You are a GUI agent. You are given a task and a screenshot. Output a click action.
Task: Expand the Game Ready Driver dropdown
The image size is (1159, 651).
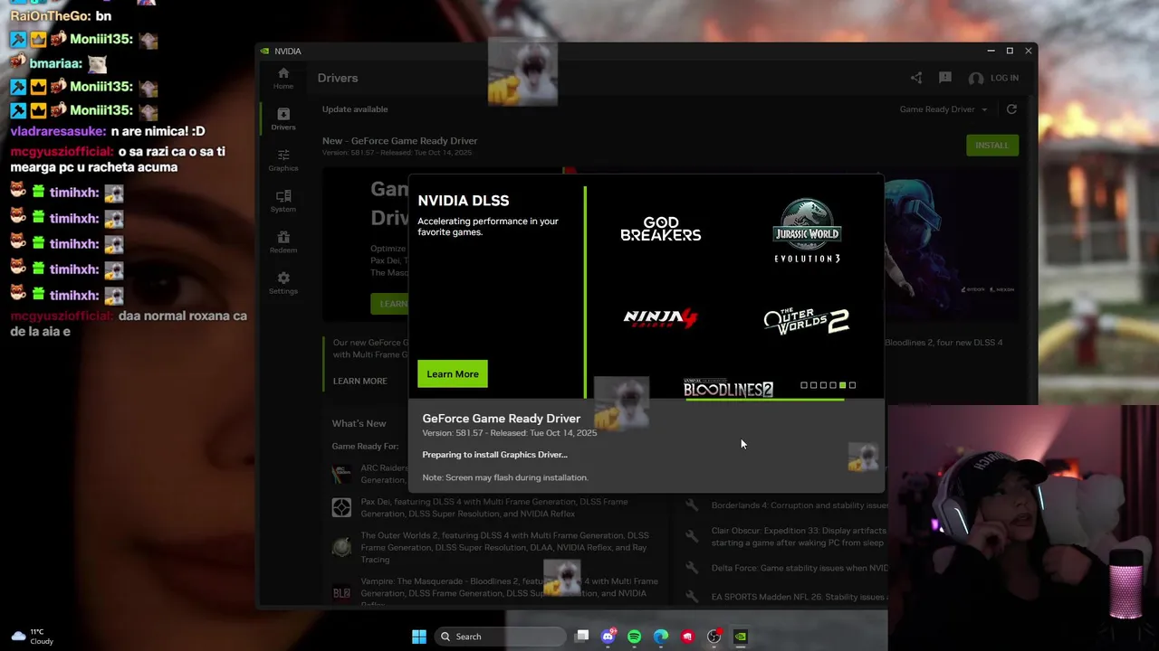943,109
